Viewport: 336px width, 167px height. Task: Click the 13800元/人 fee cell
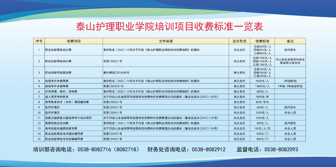coord(262,86)
